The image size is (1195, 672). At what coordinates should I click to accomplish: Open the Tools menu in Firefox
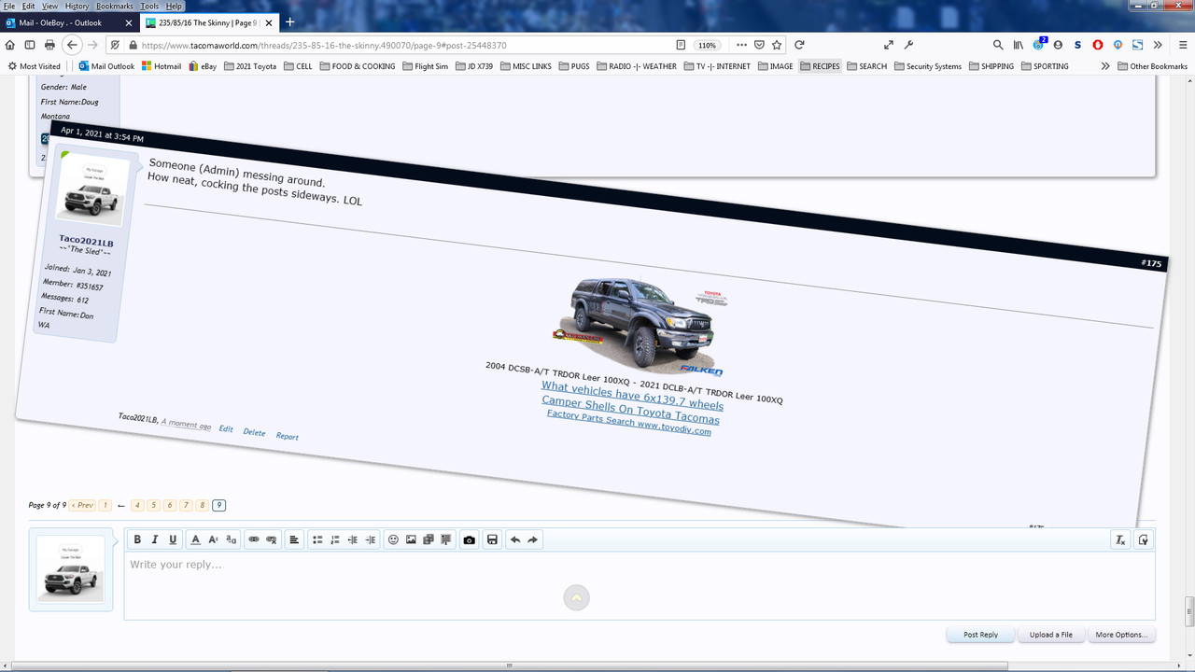[x=149, y=6]
